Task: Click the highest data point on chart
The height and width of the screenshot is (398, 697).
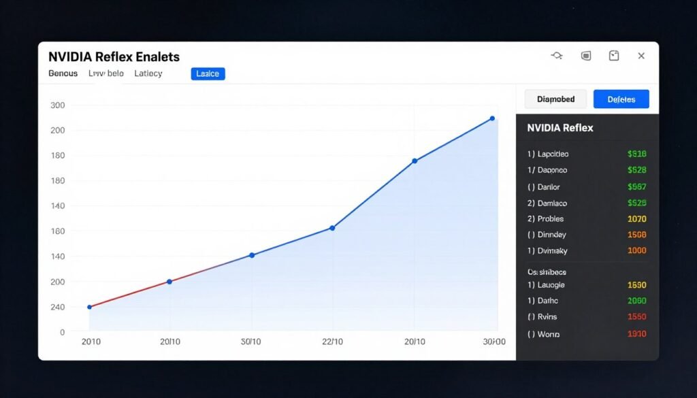Action: [x=492, y=118]
